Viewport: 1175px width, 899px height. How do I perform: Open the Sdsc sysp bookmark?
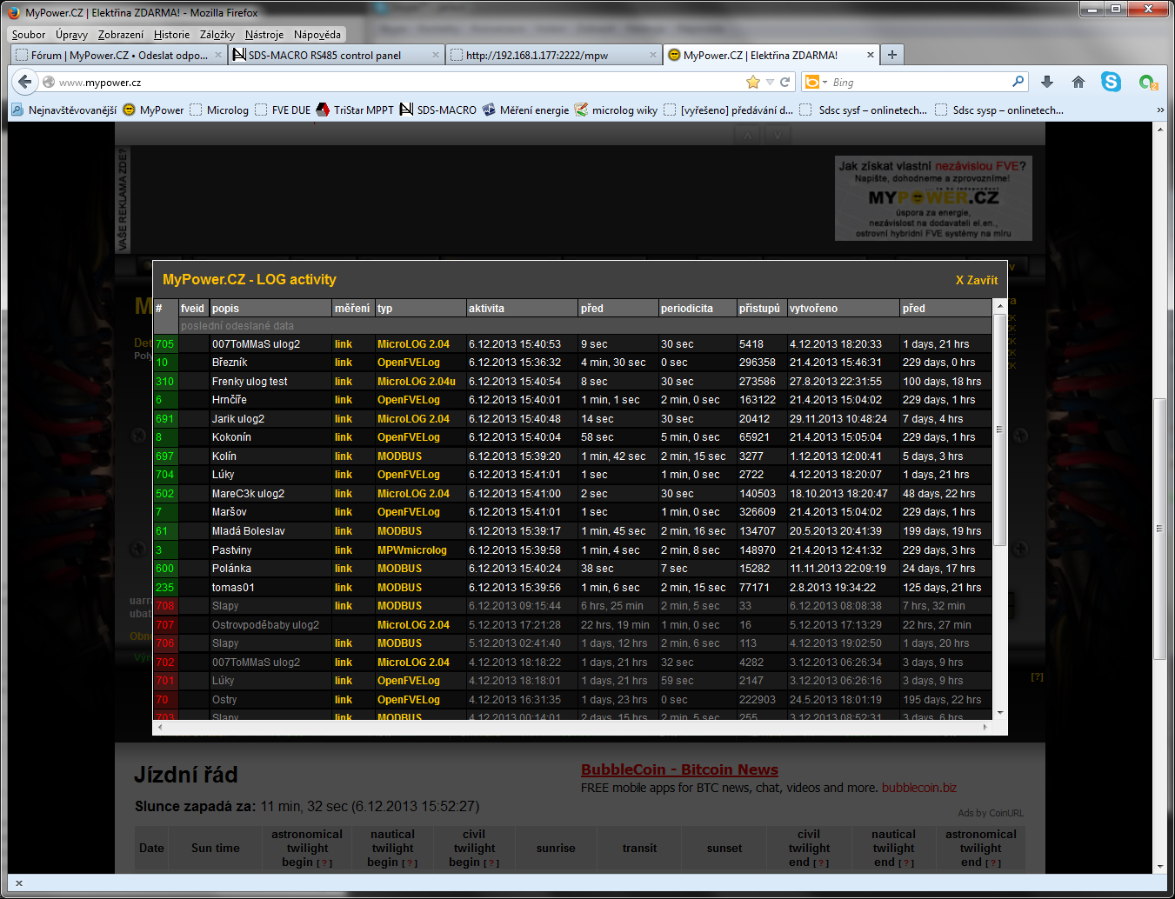click(999, 110)
